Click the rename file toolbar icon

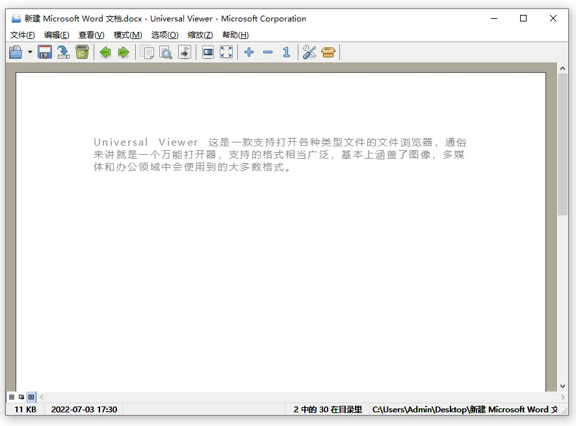(x=63, y=52)
